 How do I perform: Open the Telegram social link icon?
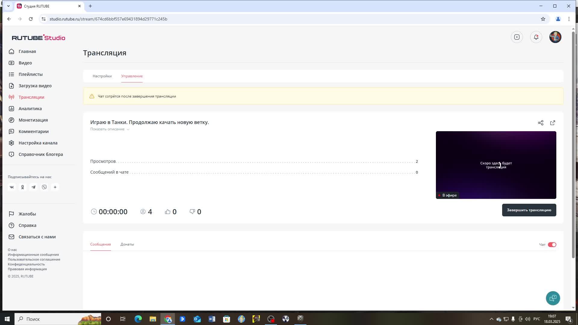(33, 187)
